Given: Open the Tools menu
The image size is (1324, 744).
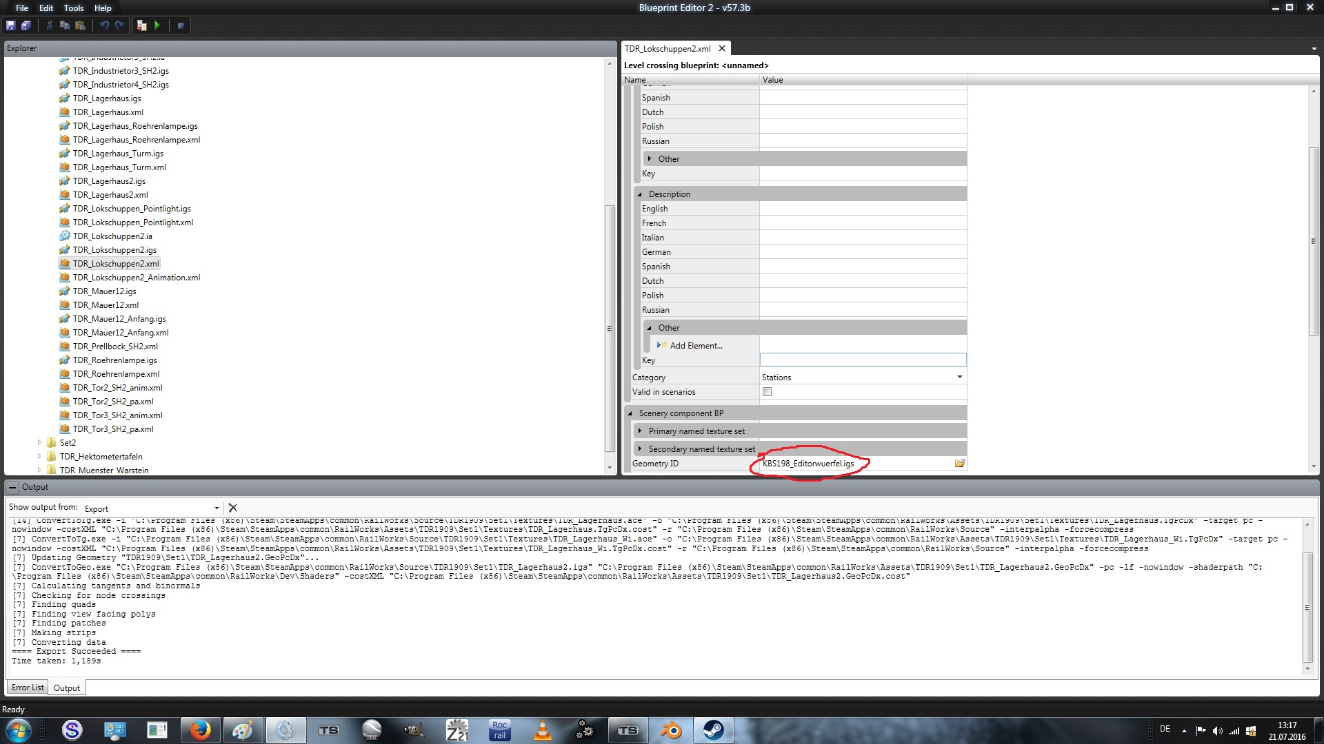Looking at the screenshot, I should (73, 8).
